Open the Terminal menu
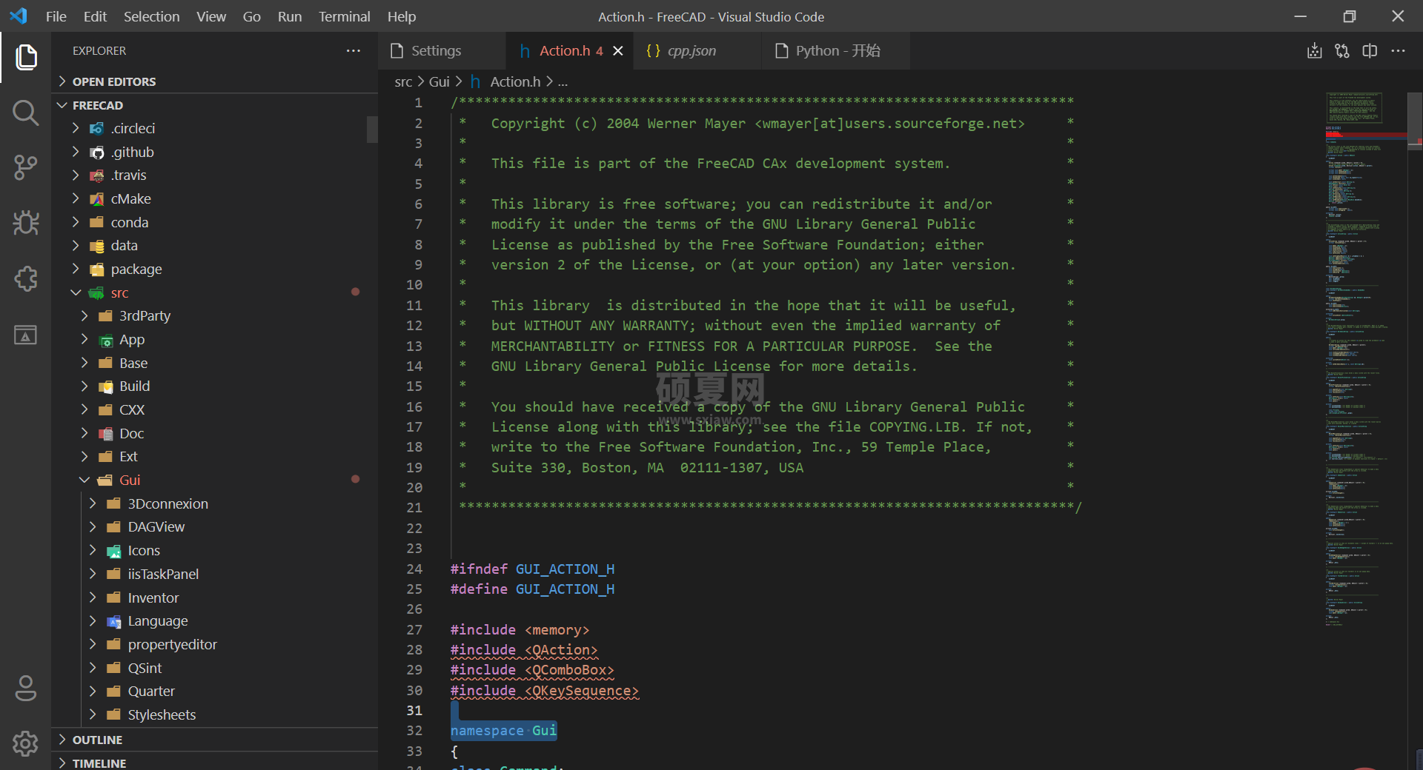The width and height of the screenshot is (1423, 770). [x=344, y=16]
